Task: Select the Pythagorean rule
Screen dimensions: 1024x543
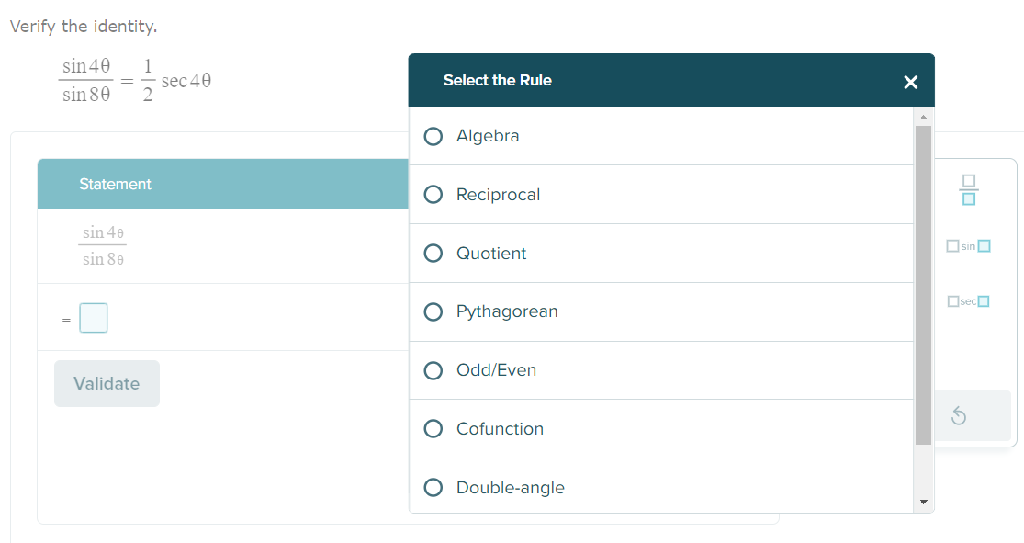Action: tap(433, 311)
